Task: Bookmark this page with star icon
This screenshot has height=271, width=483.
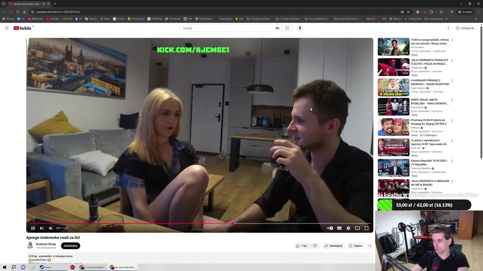Action: [x=408, y=12]
